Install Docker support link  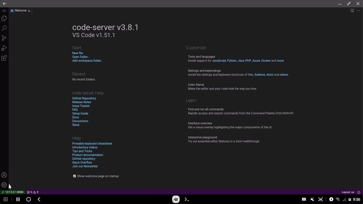266,61
